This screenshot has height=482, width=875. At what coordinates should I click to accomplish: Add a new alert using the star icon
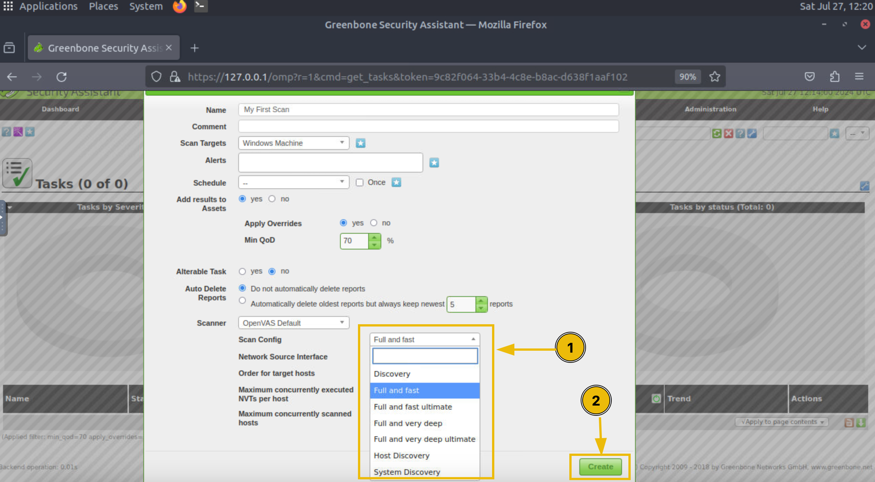point(434,162)
